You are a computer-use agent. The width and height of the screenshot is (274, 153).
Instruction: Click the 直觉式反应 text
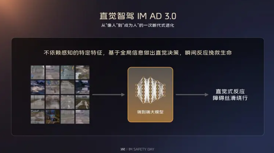coord(230,91)
